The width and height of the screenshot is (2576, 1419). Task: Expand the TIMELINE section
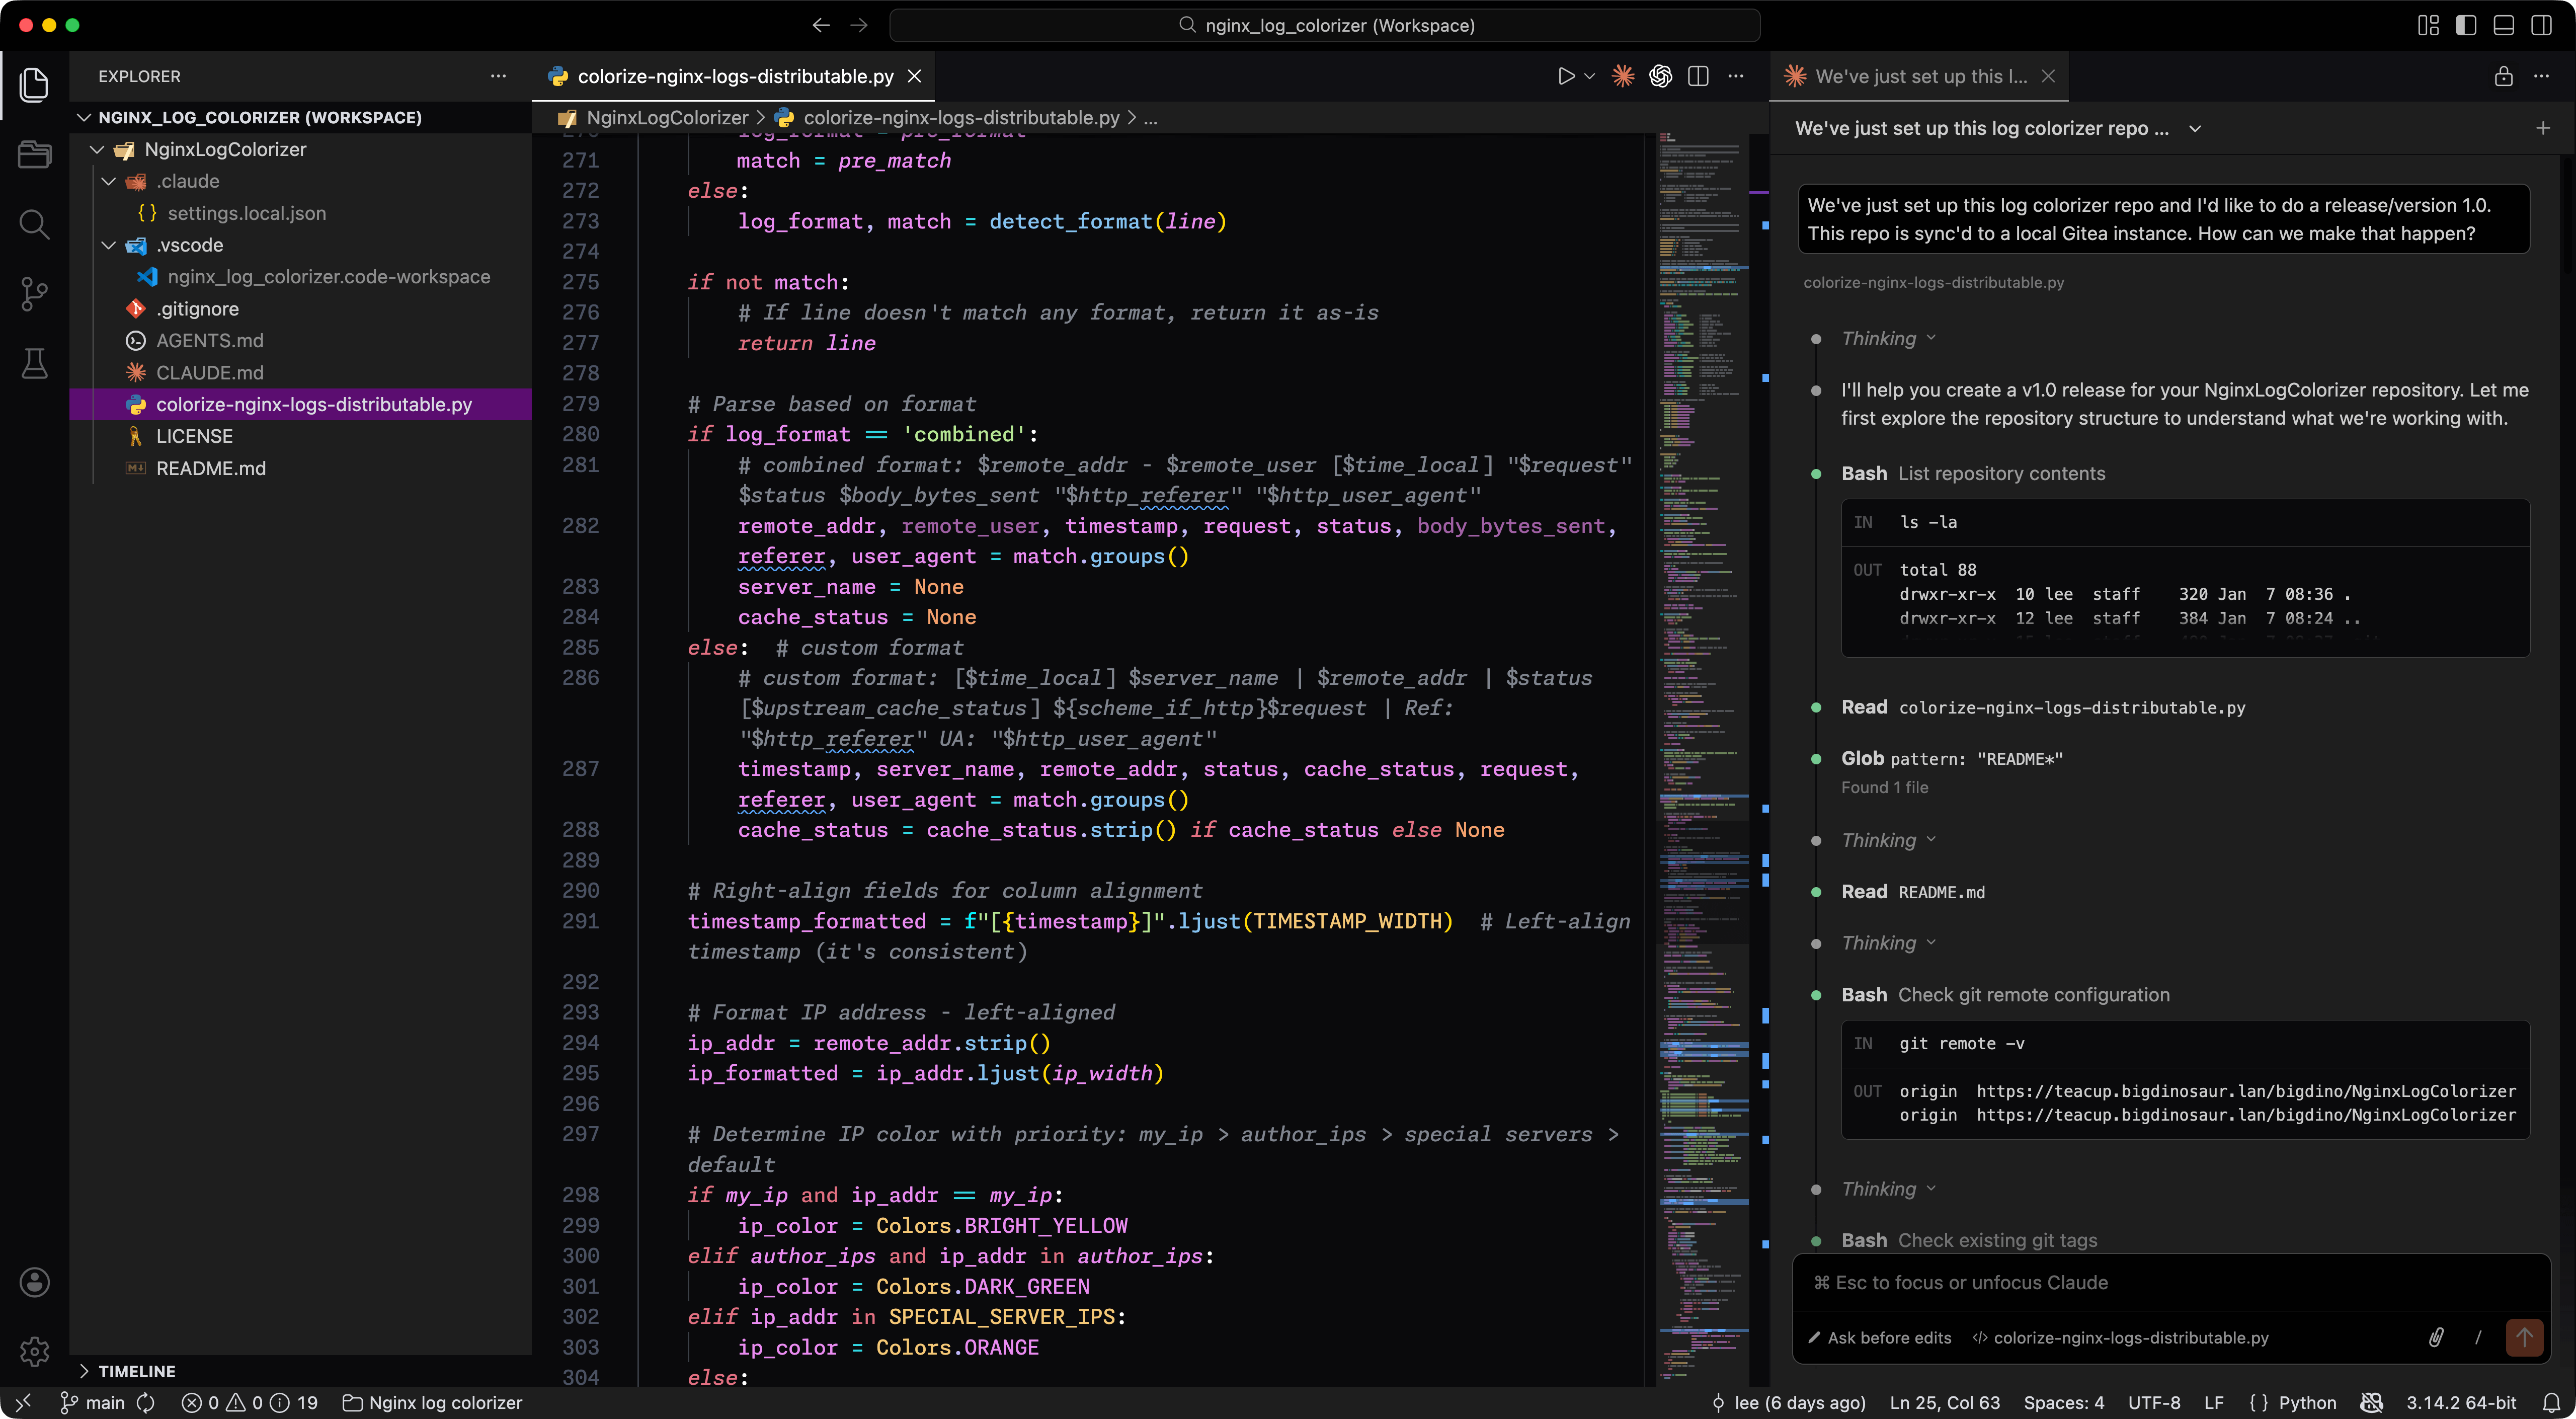point(136,1371)
